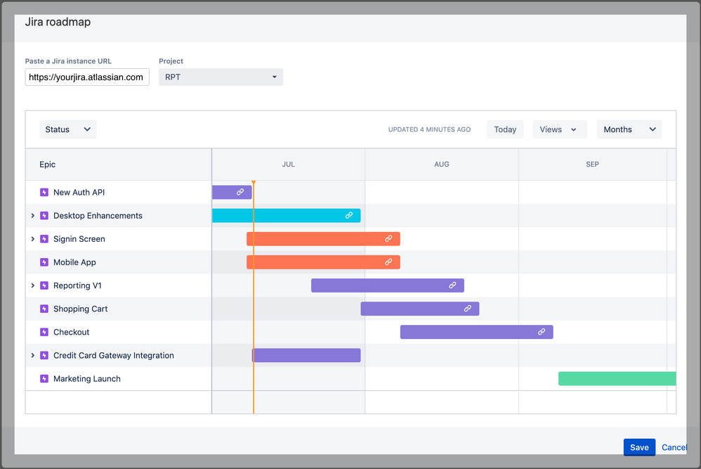
Task: Select the Checkout timeline bar
Action: 476,332
